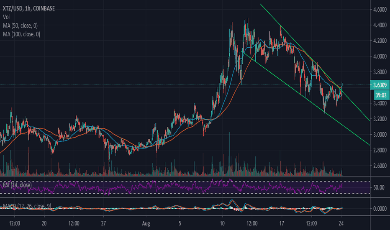The height and width of the screenshot is (230, 390).
Task: Click the 10 date label on time axis
Action: pyautogui.click(x=222, y=223)
